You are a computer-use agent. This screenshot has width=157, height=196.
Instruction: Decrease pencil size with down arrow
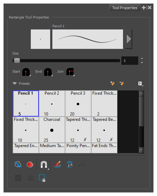[x=142, y=63]
